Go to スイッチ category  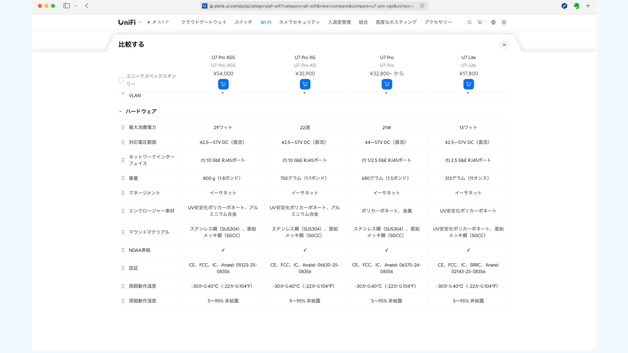[x=243, y=22]
